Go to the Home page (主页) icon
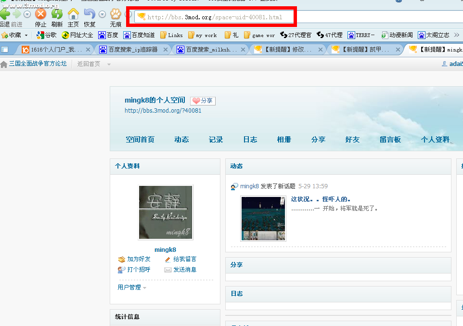This screenshot has height=326, width=463. [x=73, y=14]
